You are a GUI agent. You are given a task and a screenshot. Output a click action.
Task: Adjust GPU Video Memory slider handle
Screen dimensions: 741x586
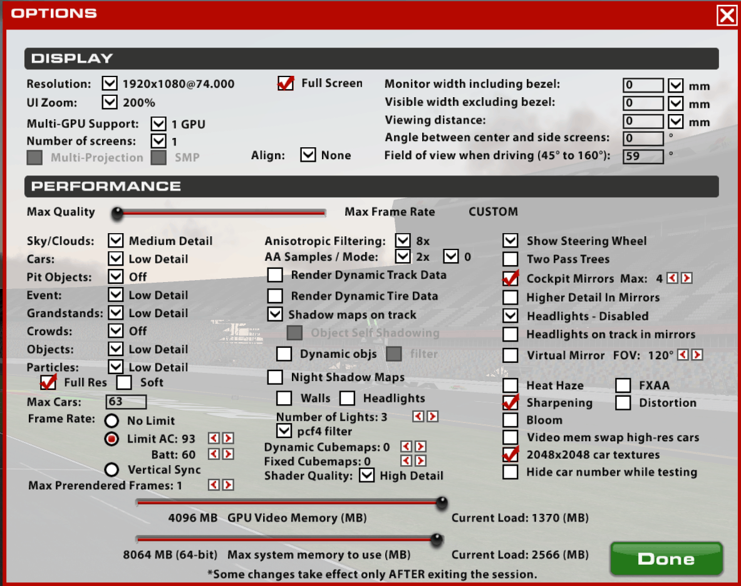pyautogui.click(x=442, y=503)
